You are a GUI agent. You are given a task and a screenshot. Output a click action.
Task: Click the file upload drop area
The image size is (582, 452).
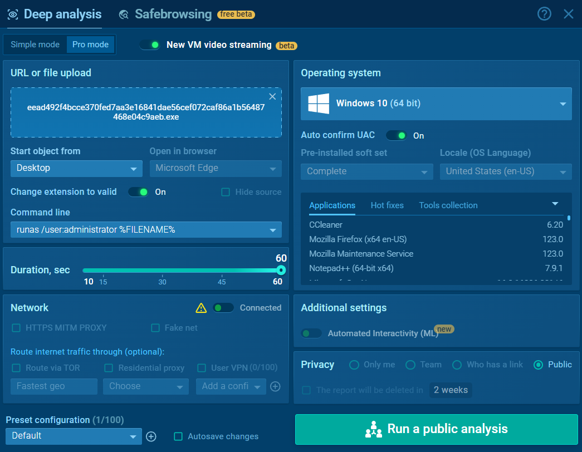[x=146, y=112]
